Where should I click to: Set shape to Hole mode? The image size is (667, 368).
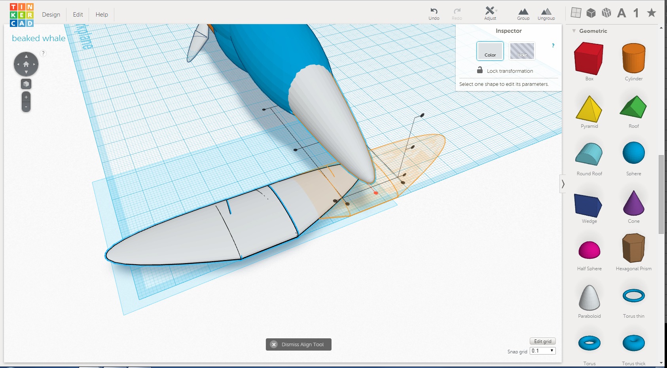click(522, 51)
